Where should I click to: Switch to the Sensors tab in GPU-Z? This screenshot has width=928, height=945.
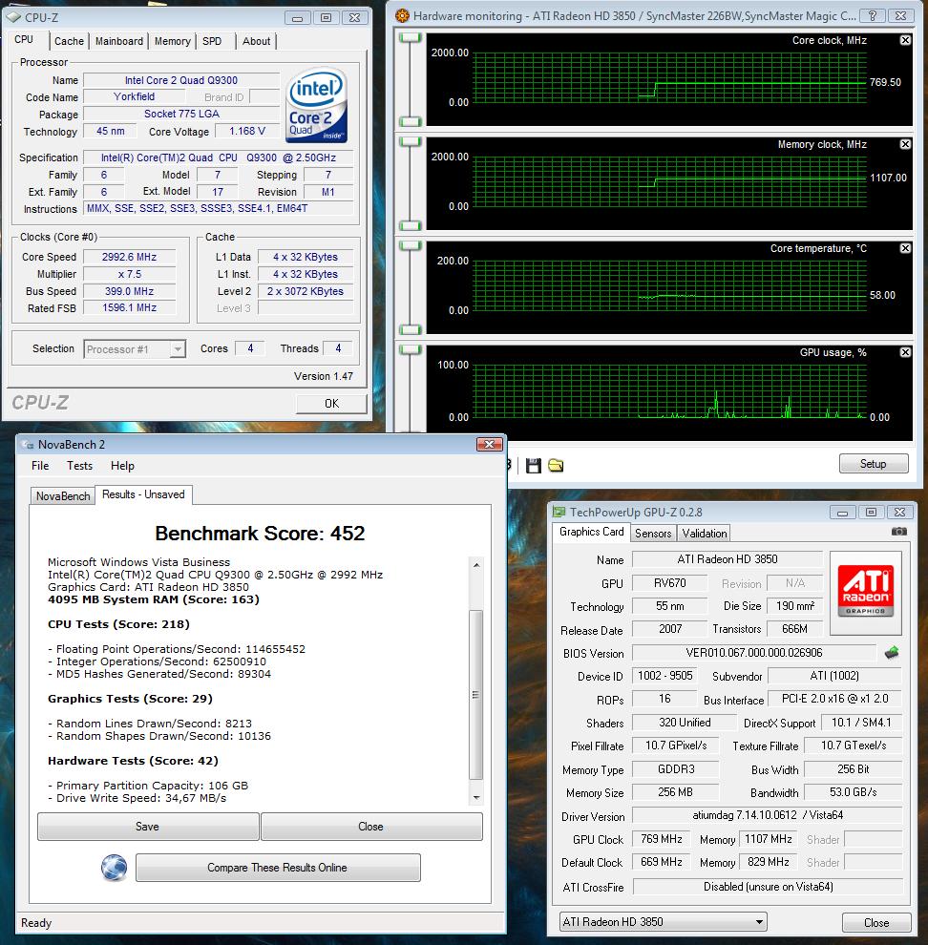coord(653,533)
